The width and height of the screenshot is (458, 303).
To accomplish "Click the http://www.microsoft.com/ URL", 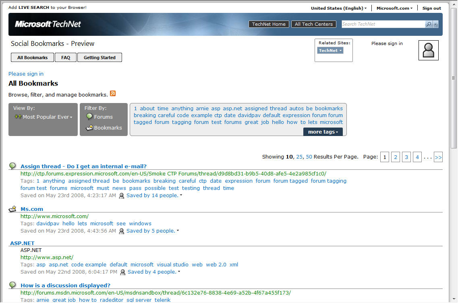I will [55, 216].
